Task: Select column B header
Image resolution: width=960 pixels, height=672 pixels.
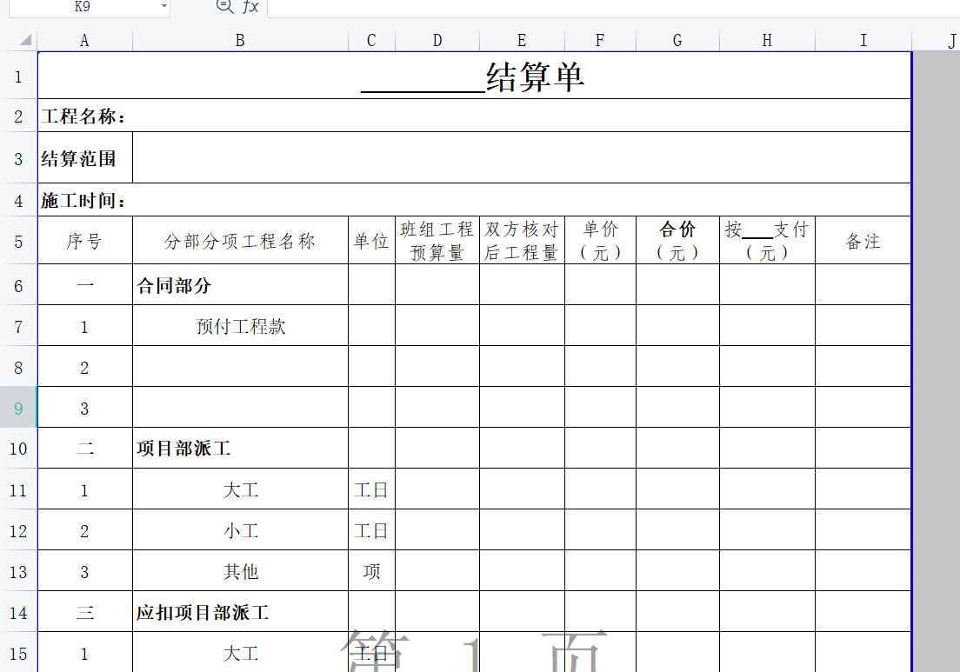Action: (x=240, y=41)
